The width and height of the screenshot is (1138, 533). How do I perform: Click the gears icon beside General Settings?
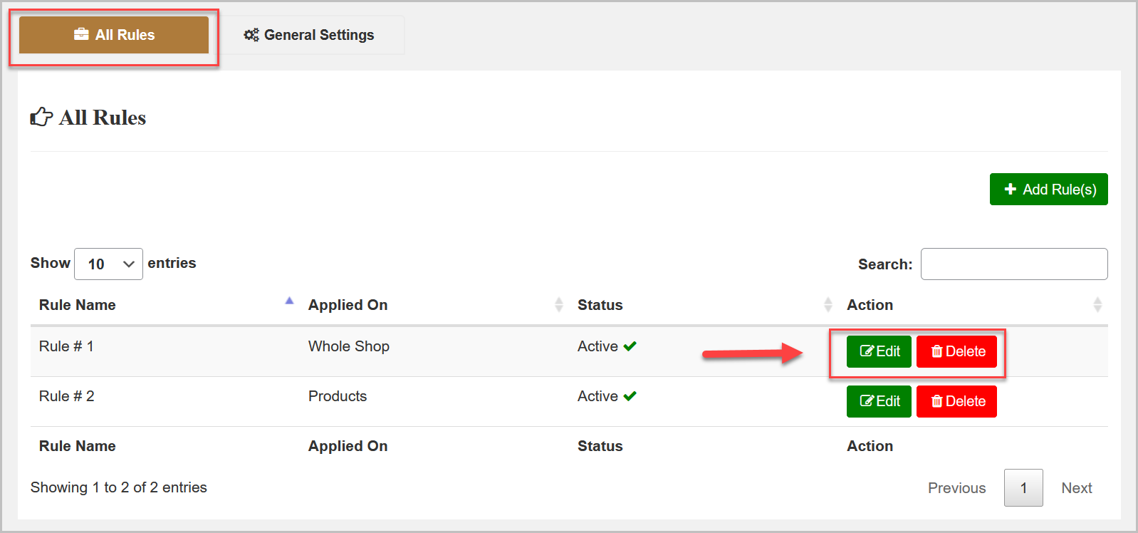pyautogui.click(x=251, y=35)
